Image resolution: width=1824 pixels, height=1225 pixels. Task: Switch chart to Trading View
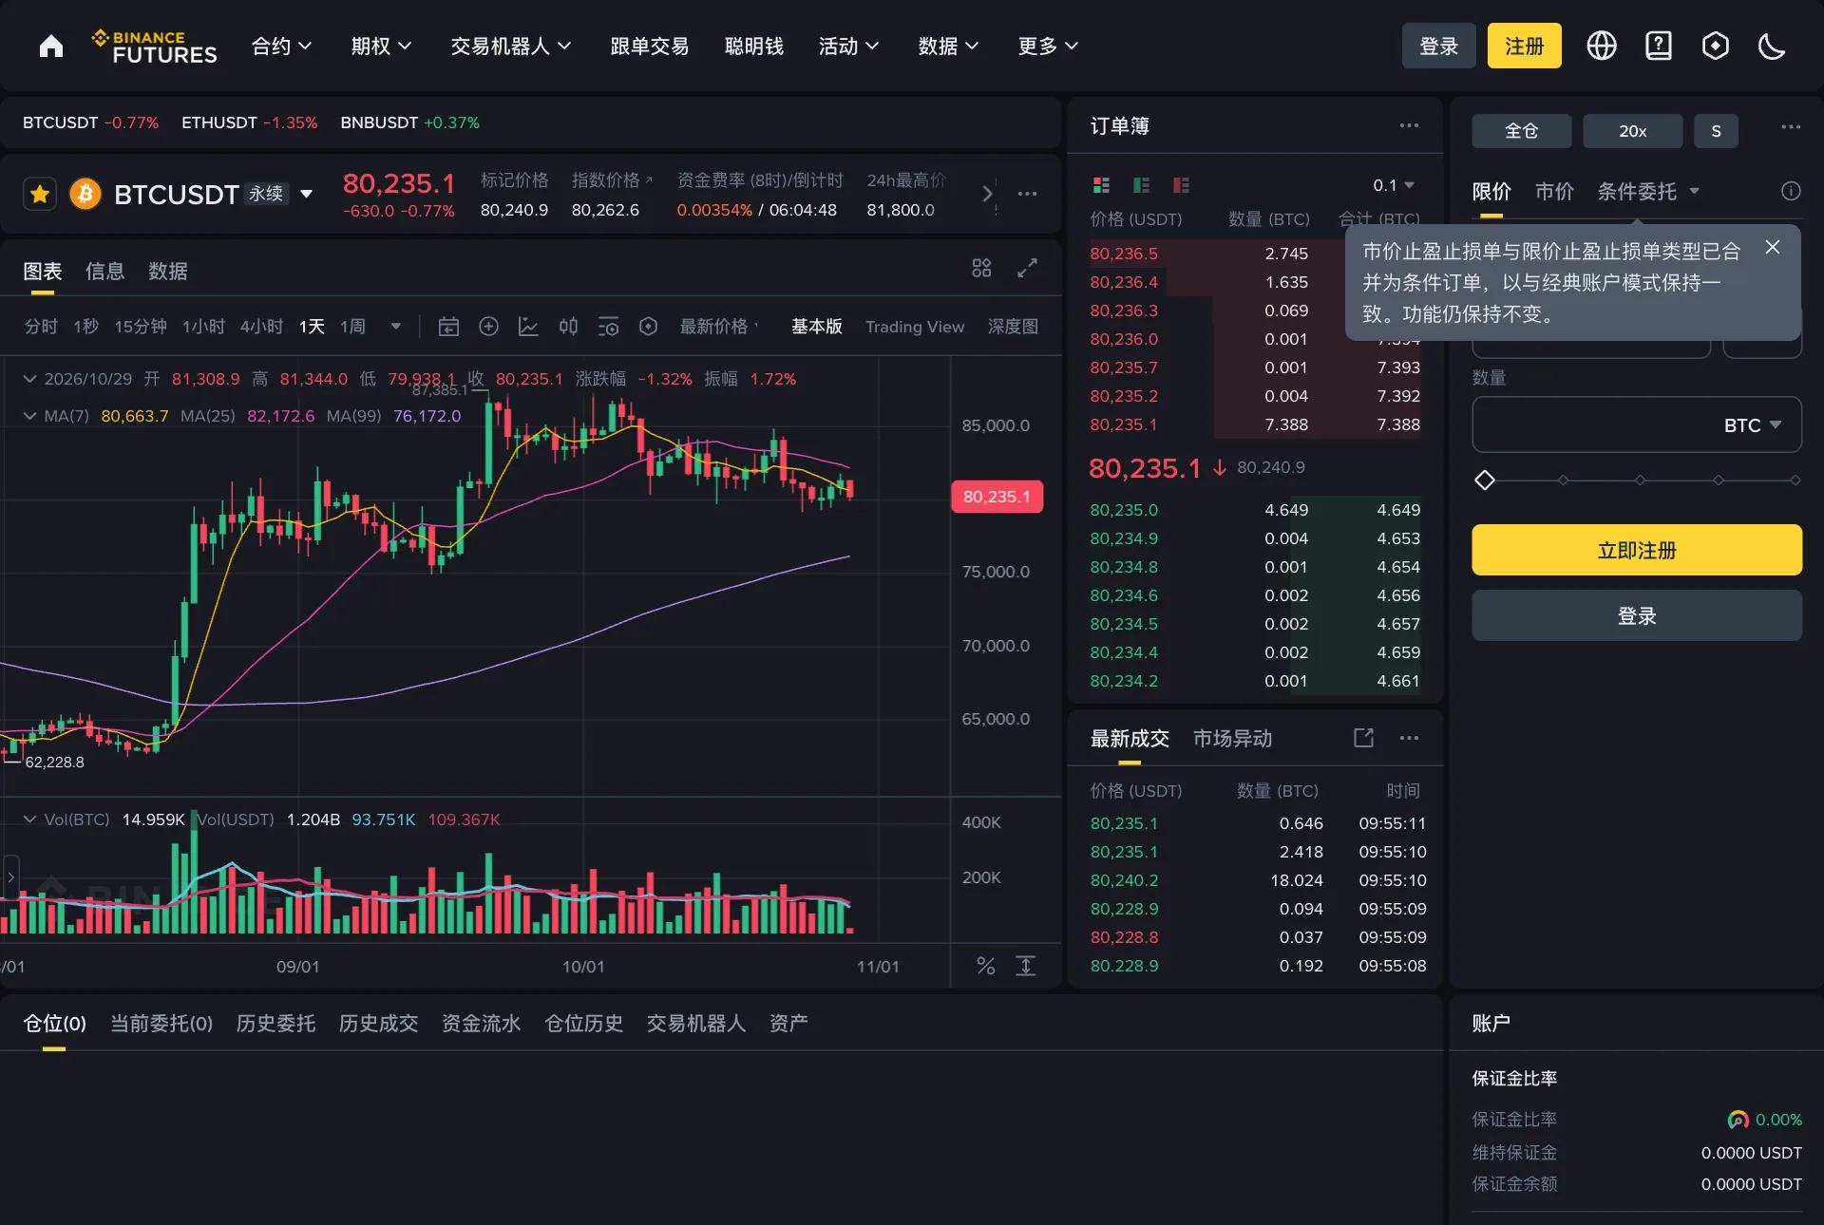(914, 327)
